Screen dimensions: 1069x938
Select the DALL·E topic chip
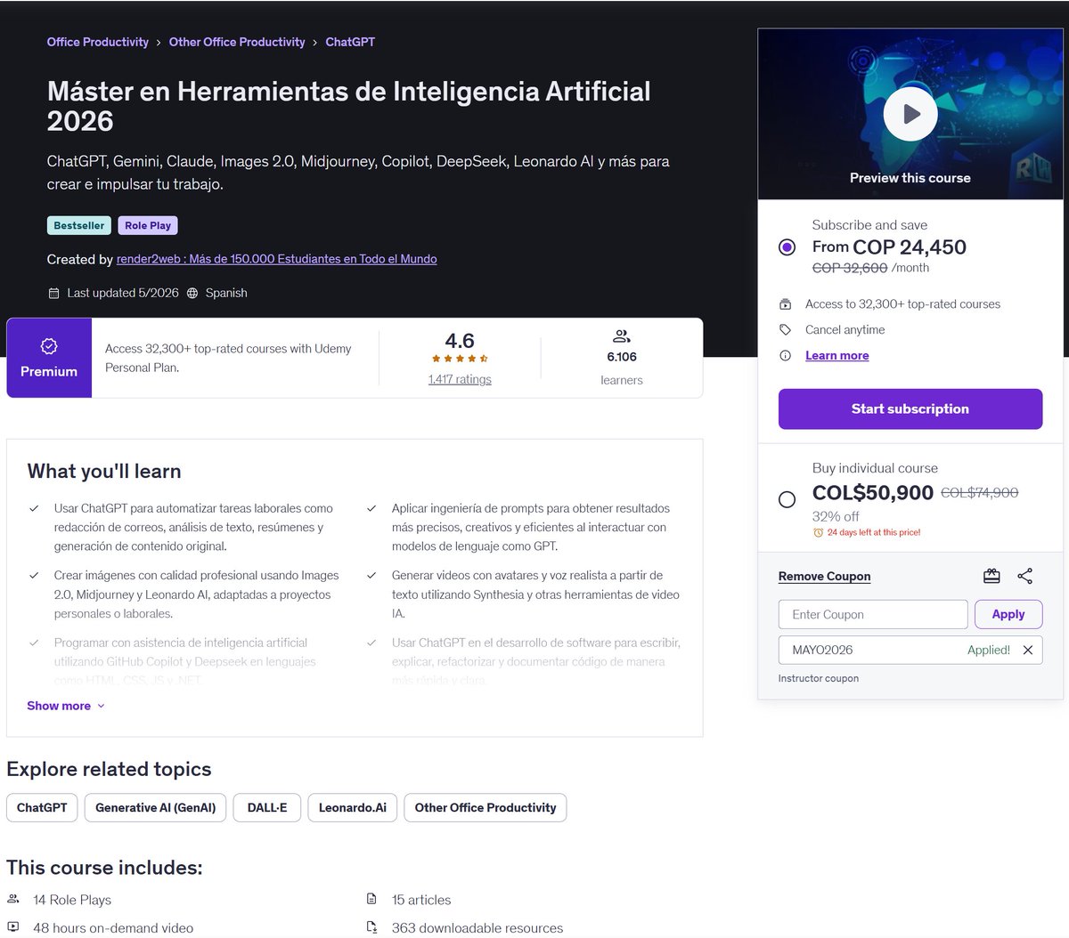pos(267,807)
